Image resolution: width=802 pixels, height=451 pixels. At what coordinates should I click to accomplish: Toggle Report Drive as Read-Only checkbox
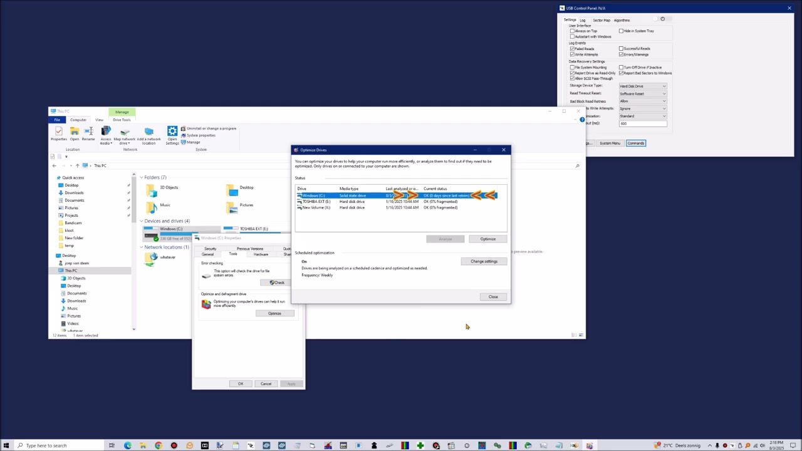[x=572, y=73]
